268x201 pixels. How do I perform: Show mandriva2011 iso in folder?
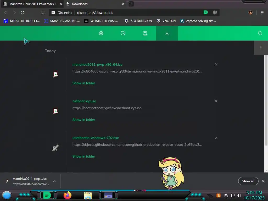coord(84,83)
